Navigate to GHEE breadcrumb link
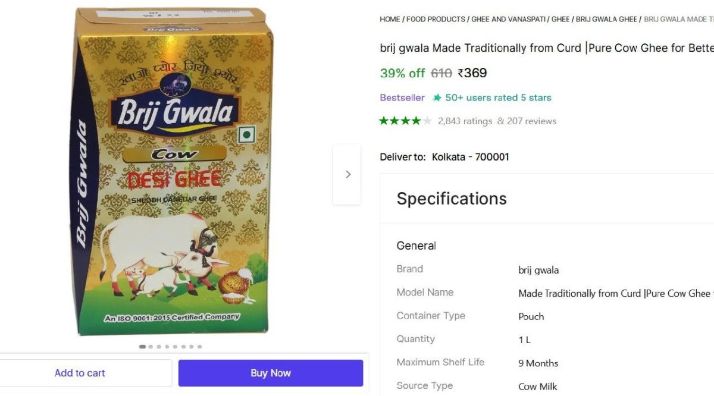Image resolution: width=714 pixels, height=396 pixels. click(x=560, y=19)
